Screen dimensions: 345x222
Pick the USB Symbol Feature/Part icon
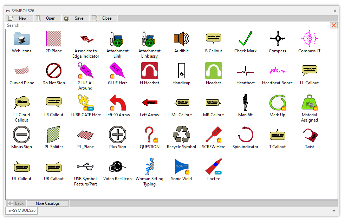point(85,166)
